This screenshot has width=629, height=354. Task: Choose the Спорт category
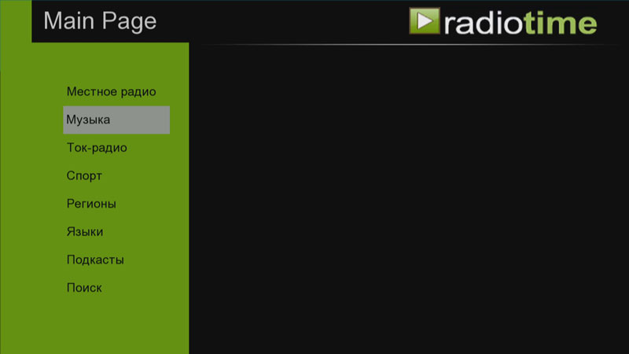pyautogui.click(x=84, y=175)
